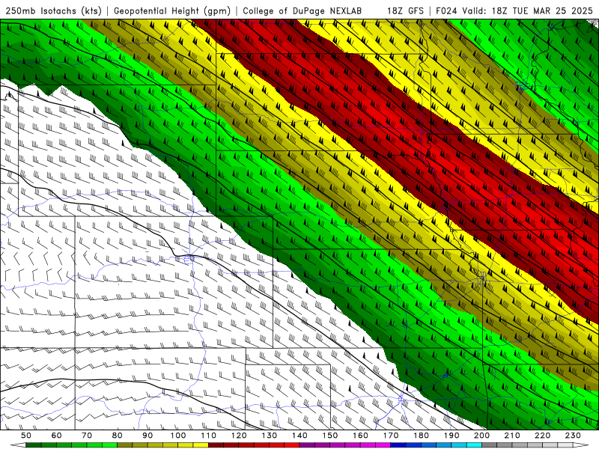The width and height of the screenshot is (599, 449).
Task: Select the 110 legend value
Action: coord(209,436)
